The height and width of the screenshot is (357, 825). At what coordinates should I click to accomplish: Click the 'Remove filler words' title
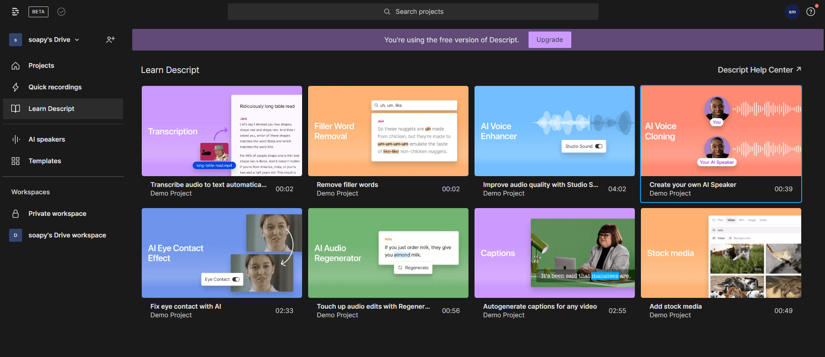[x=347, y=185]
